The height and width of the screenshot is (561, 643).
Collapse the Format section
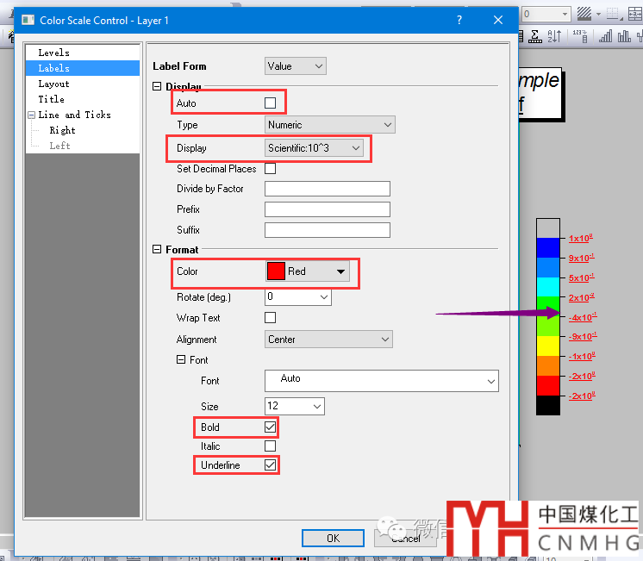(157, 250)
